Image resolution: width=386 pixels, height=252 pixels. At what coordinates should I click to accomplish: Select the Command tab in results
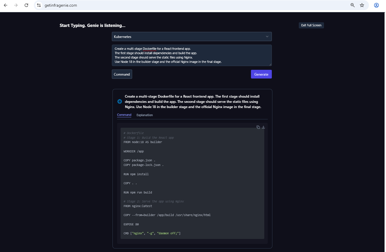coord(124,115)
